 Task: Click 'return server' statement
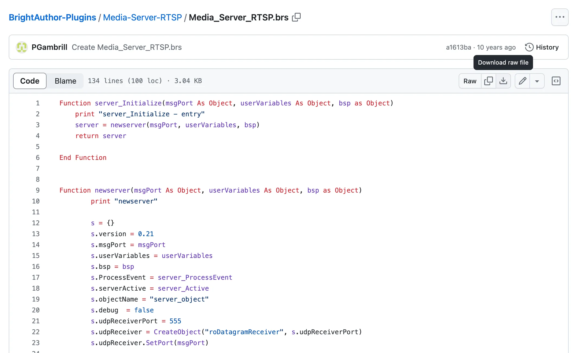[x=101, y=136]
